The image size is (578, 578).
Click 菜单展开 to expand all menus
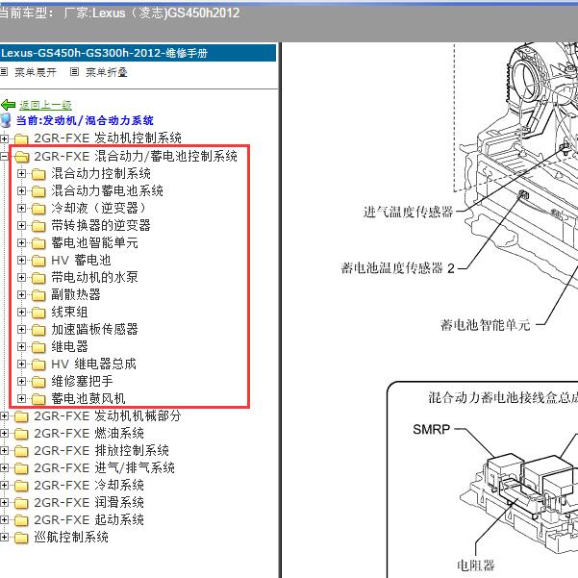click(36, 72)
